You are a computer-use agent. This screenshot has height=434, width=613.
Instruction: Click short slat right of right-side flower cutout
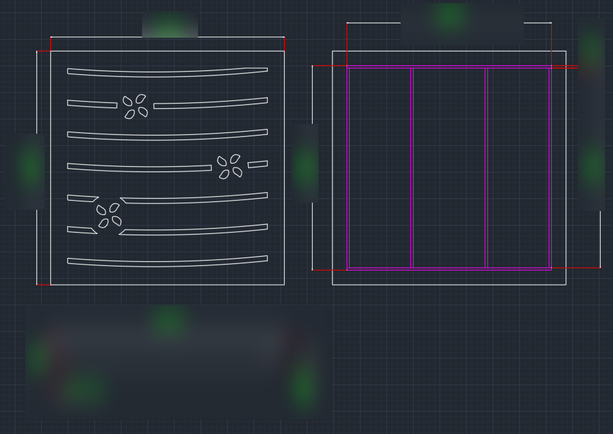click(x=257, y=164)
